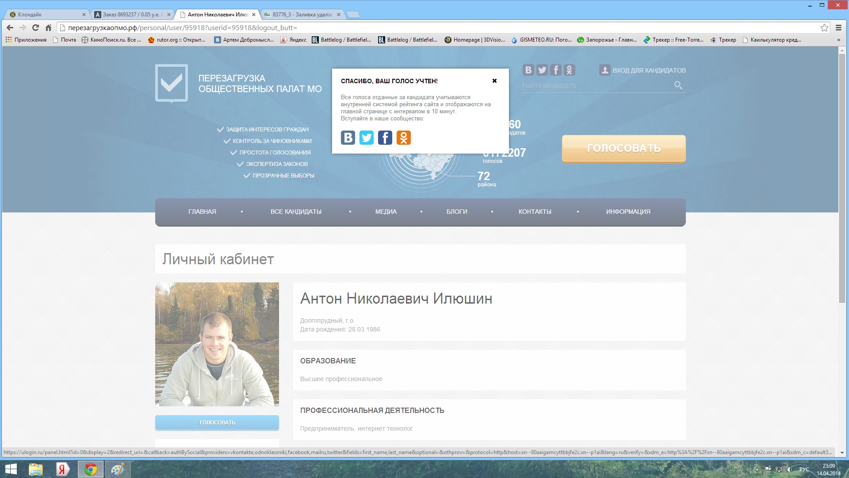Click the VK icon in the popup
This screenshot has width=849, height=478.
[x=348, y=138]
